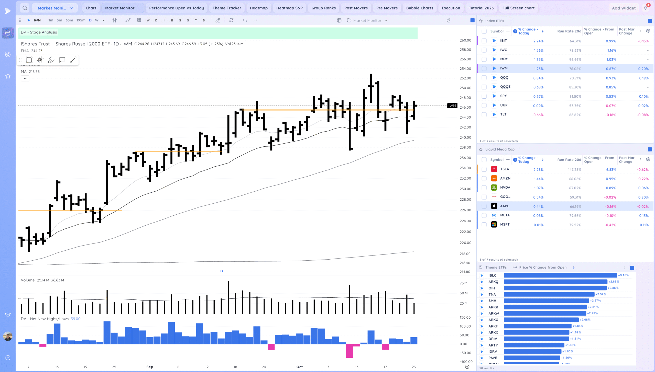Select the trend line drawing tool
Screen dimensions: 655x372
(x=73, y=60)
